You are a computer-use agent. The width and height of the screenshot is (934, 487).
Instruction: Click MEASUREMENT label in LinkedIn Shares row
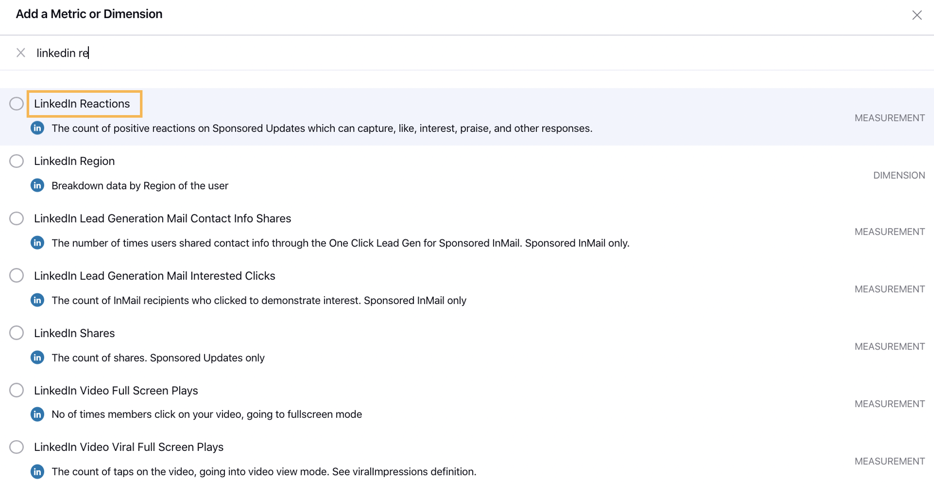point(890,346)
